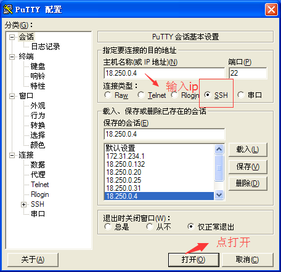The height and width of the screenshot is (272, 281).
Task: Focus the host name IP address field
Action: (x=165, y=73)
